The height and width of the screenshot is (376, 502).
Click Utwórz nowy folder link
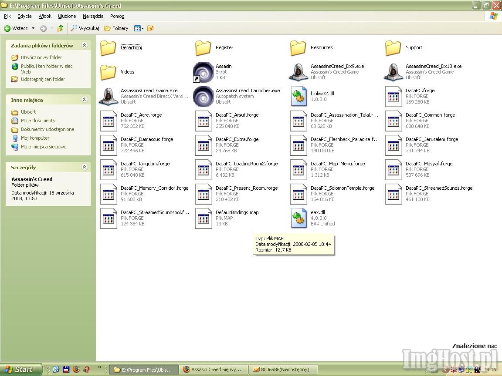pos(41,57)
